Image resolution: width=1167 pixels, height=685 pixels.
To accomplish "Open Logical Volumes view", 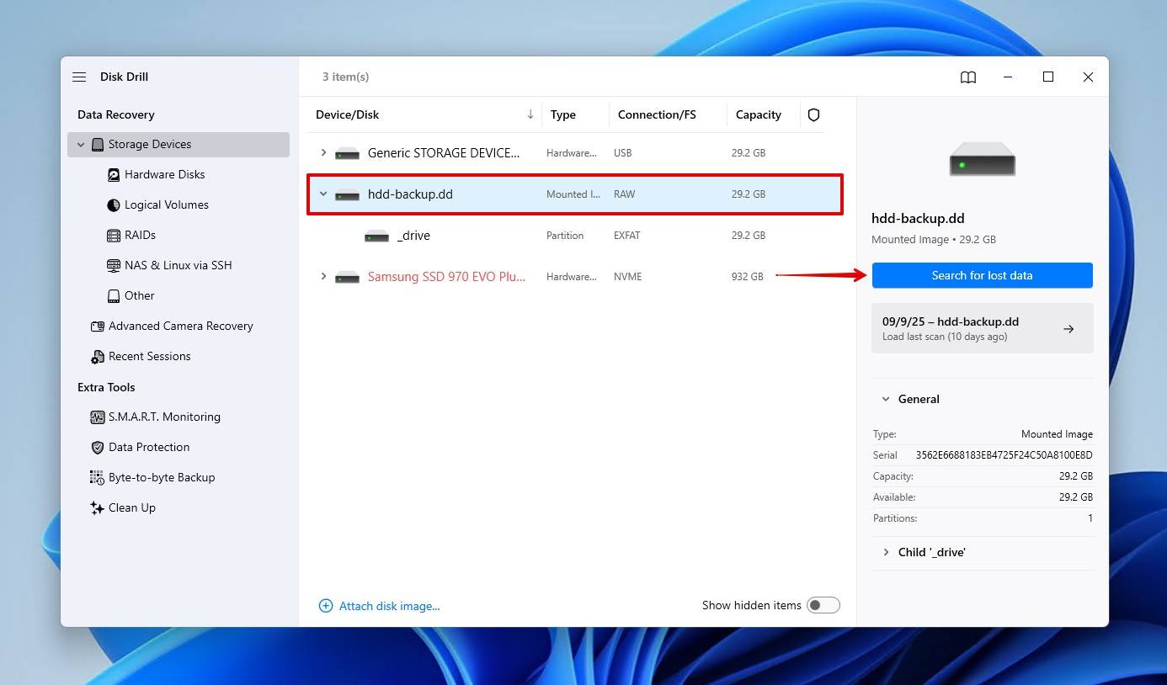I will pos(166,204).
